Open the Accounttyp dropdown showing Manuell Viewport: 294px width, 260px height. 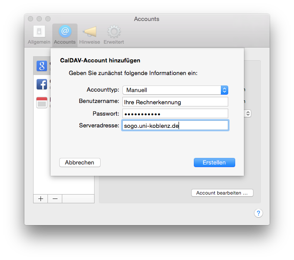click(176, 90)
